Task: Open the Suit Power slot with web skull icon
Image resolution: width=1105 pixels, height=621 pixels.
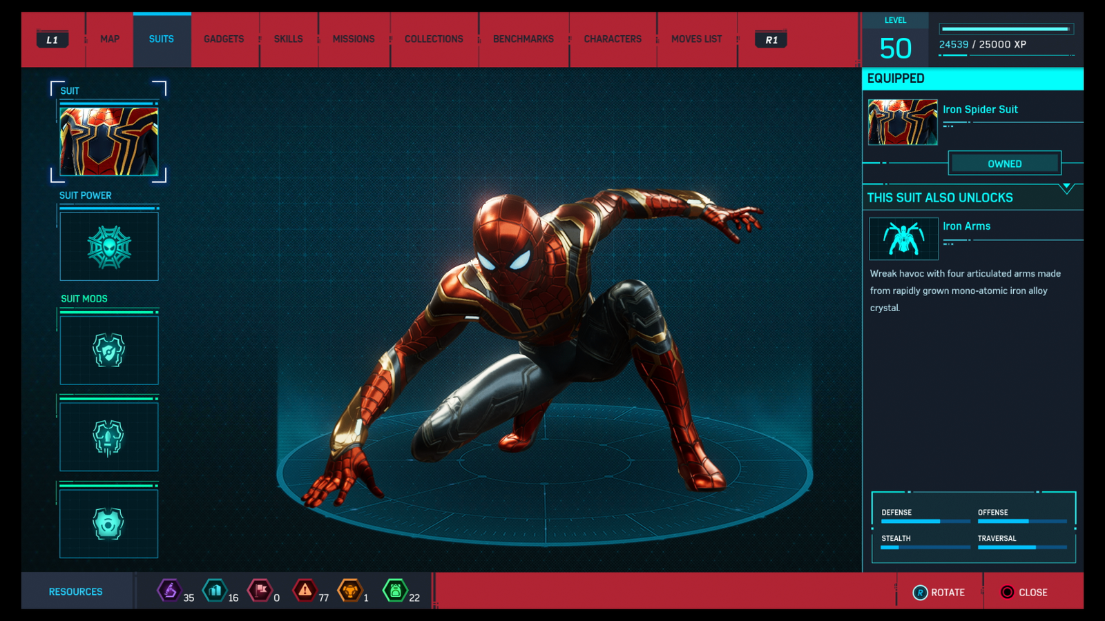Action: 109,246
